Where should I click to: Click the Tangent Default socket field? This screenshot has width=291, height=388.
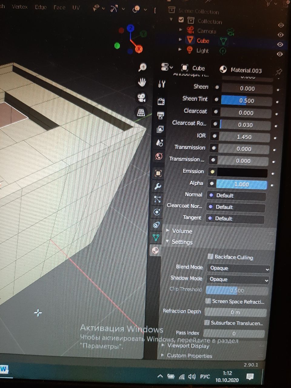click(x=235, y=219)
